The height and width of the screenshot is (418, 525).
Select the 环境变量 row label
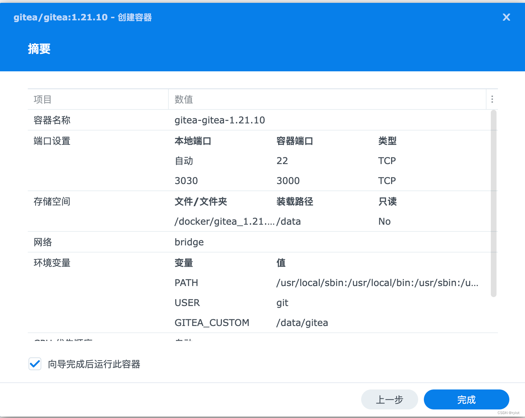point(52,263)
